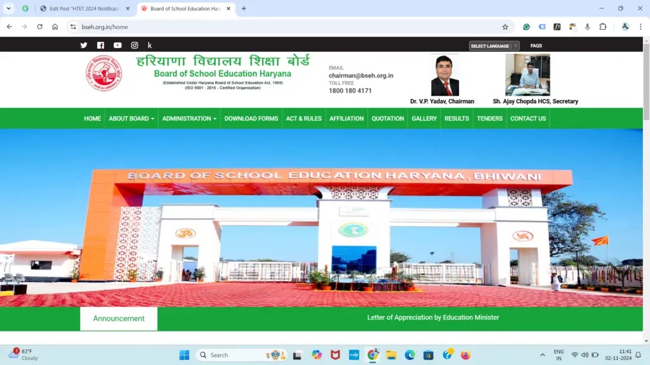Click the toll free number 1800 180 4171
Viewport: 650px width, 365px height.
[350, 91]
